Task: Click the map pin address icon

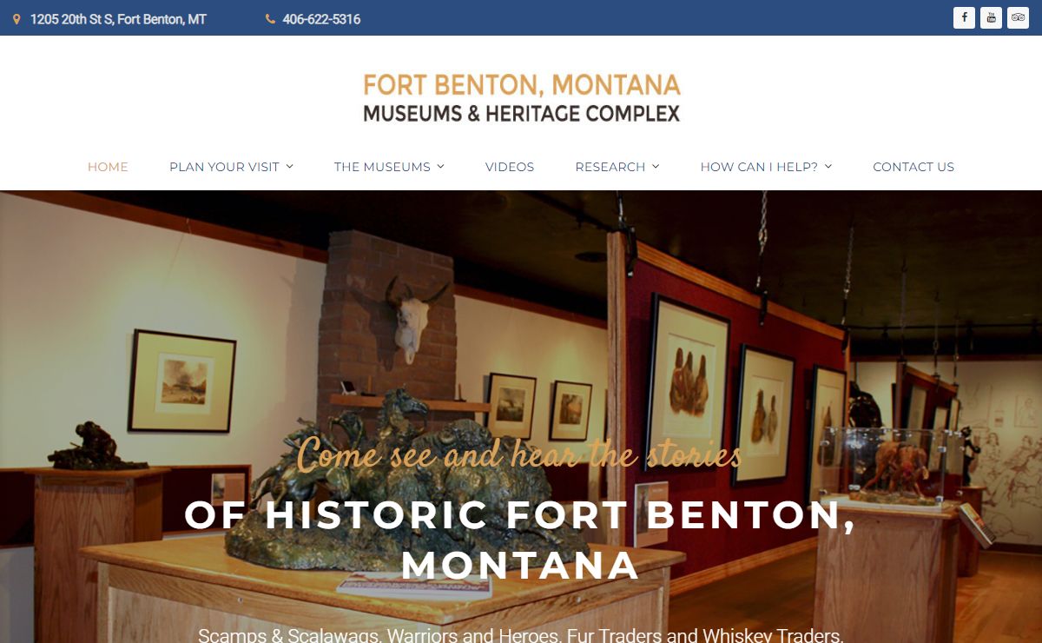Action: click(16, 18)
